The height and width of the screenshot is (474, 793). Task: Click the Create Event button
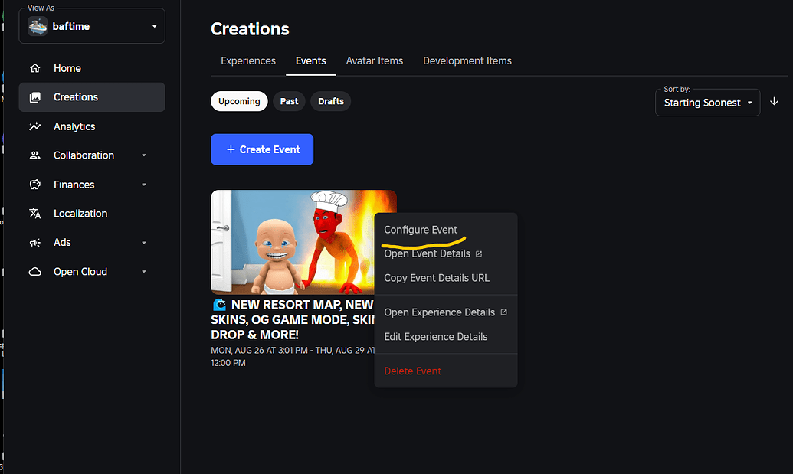pos(261,149)
